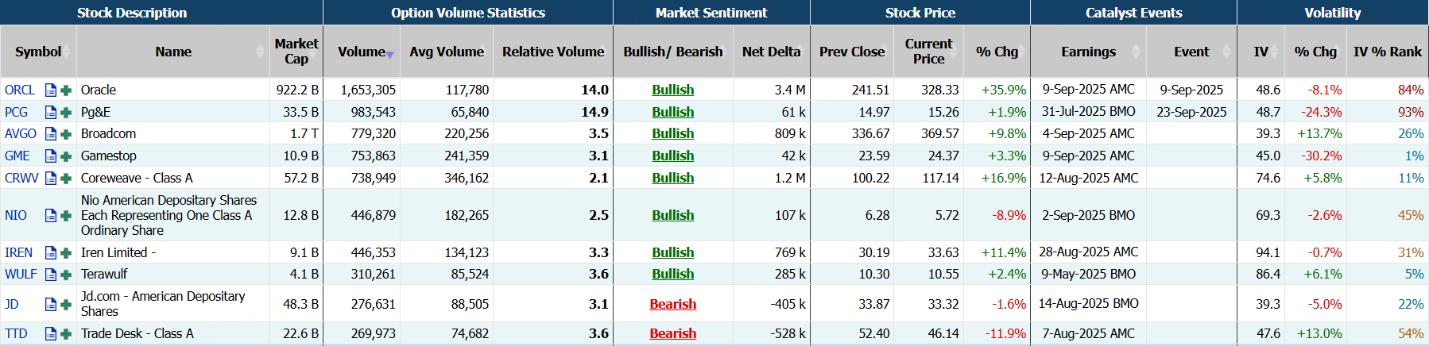The image size is (1429, 346).
Task: Click the Bearish link for JD
Action: click(672, 305)
